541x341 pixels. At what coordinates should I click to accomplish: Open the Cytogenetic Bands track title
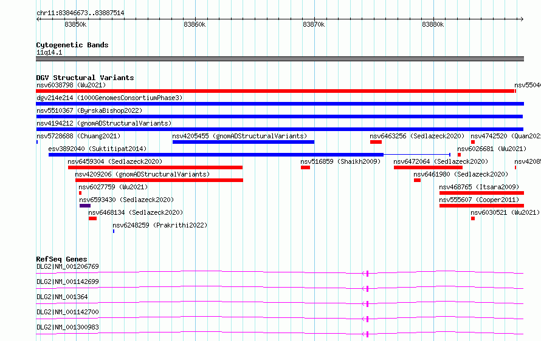pyautogui.click(x=72, y=45)
